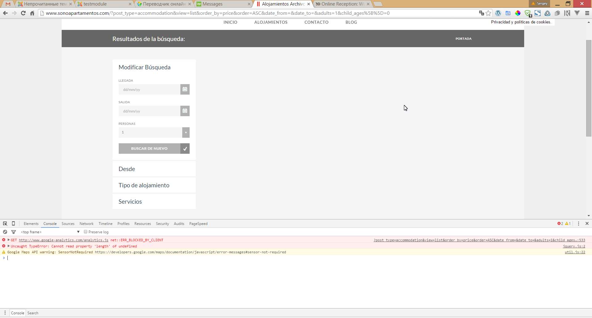Screen dimensions: 592x318
Task: Enable the Preserve log checkbox
Action: point(86,232)
